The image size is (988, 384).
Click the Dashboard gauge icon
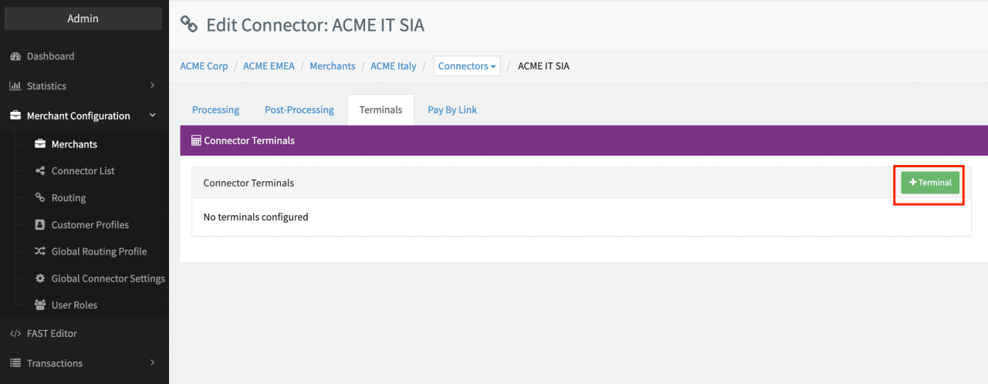(15, 56)
